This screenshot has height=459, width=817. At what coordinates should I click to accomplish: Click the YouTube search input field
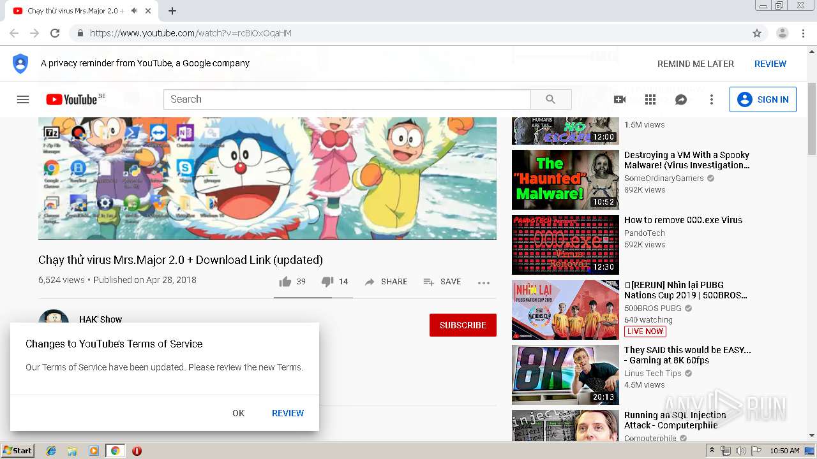pos(347,99)
